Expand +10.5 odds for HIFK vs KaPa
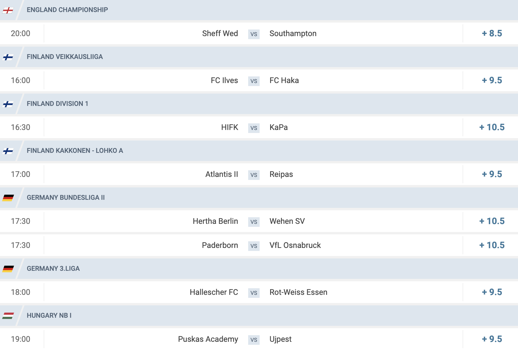 pyautogui.click(x=492, y=127)
